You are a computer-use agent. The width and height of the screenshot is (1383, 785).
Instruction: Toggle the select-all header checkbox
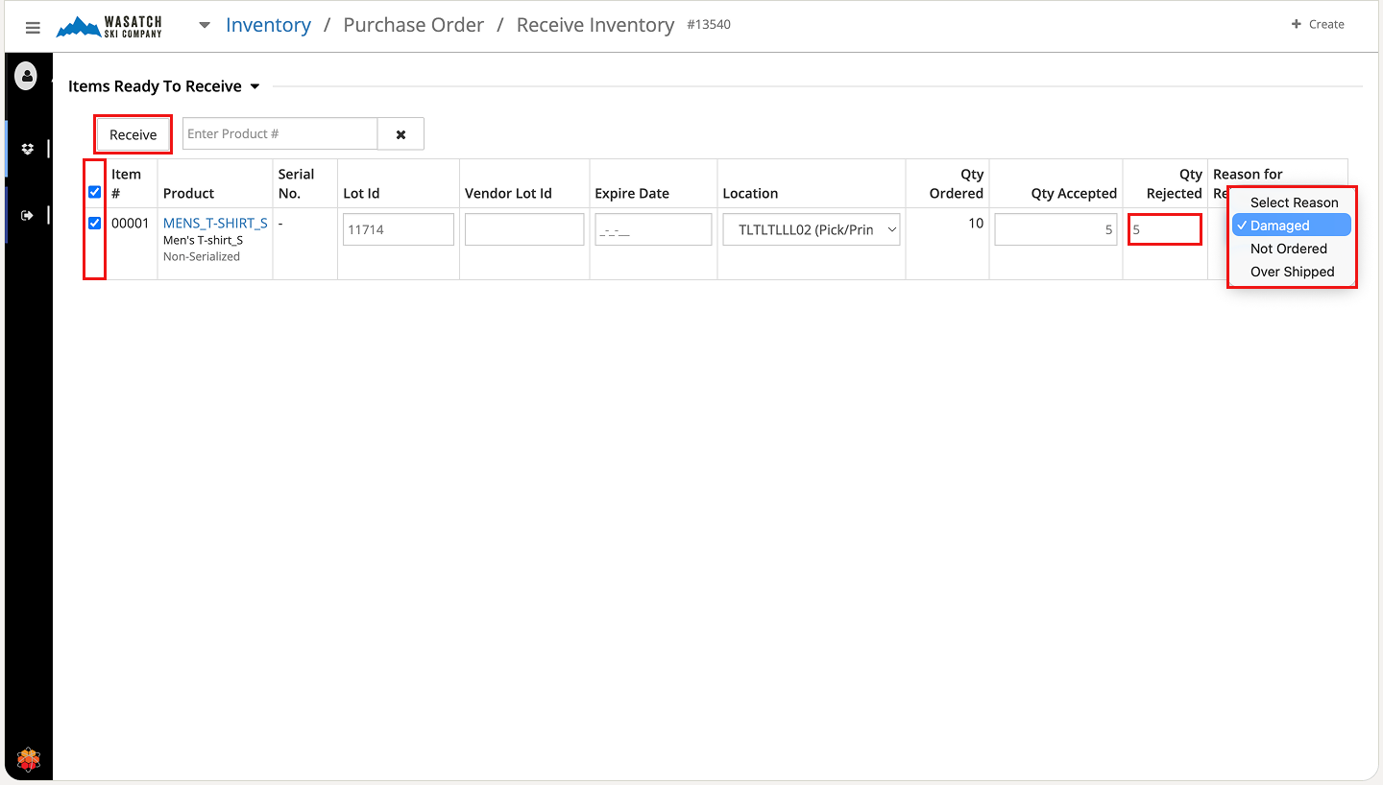tap(94, 192)
